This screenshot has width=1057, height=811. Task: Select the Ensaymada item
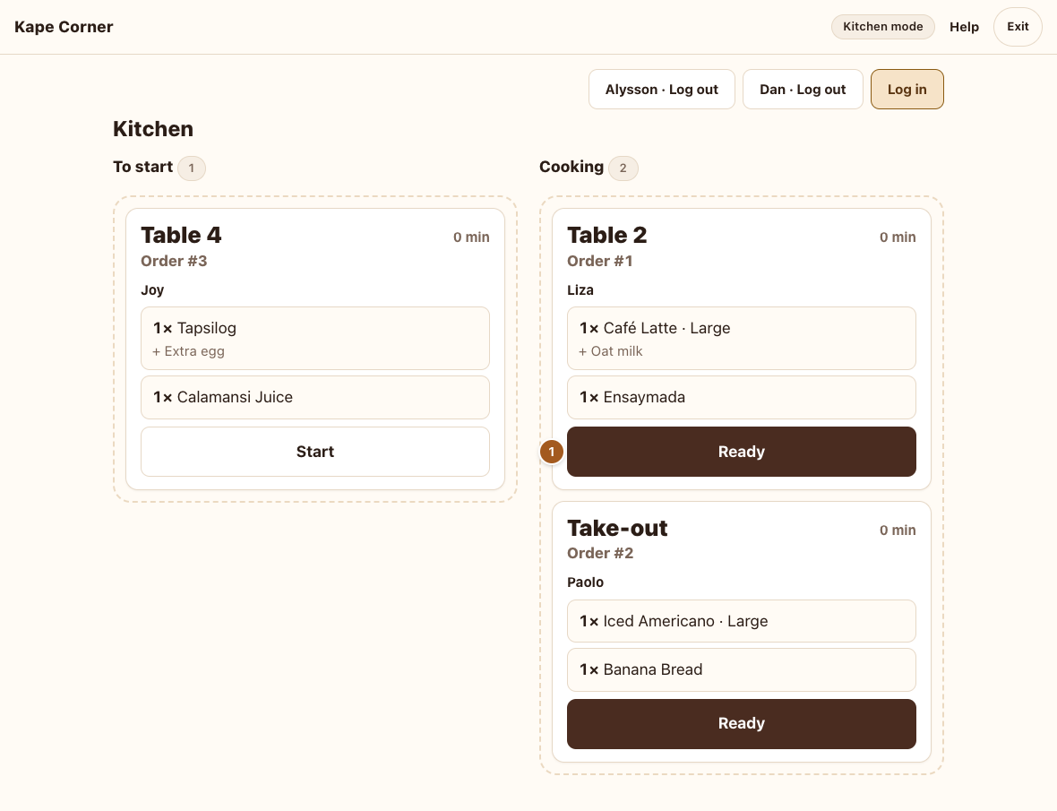741,397
